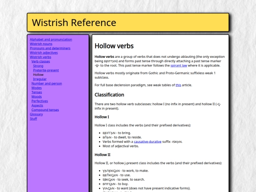Click the 'to seek, to search' item

click(x=124, y=180)
